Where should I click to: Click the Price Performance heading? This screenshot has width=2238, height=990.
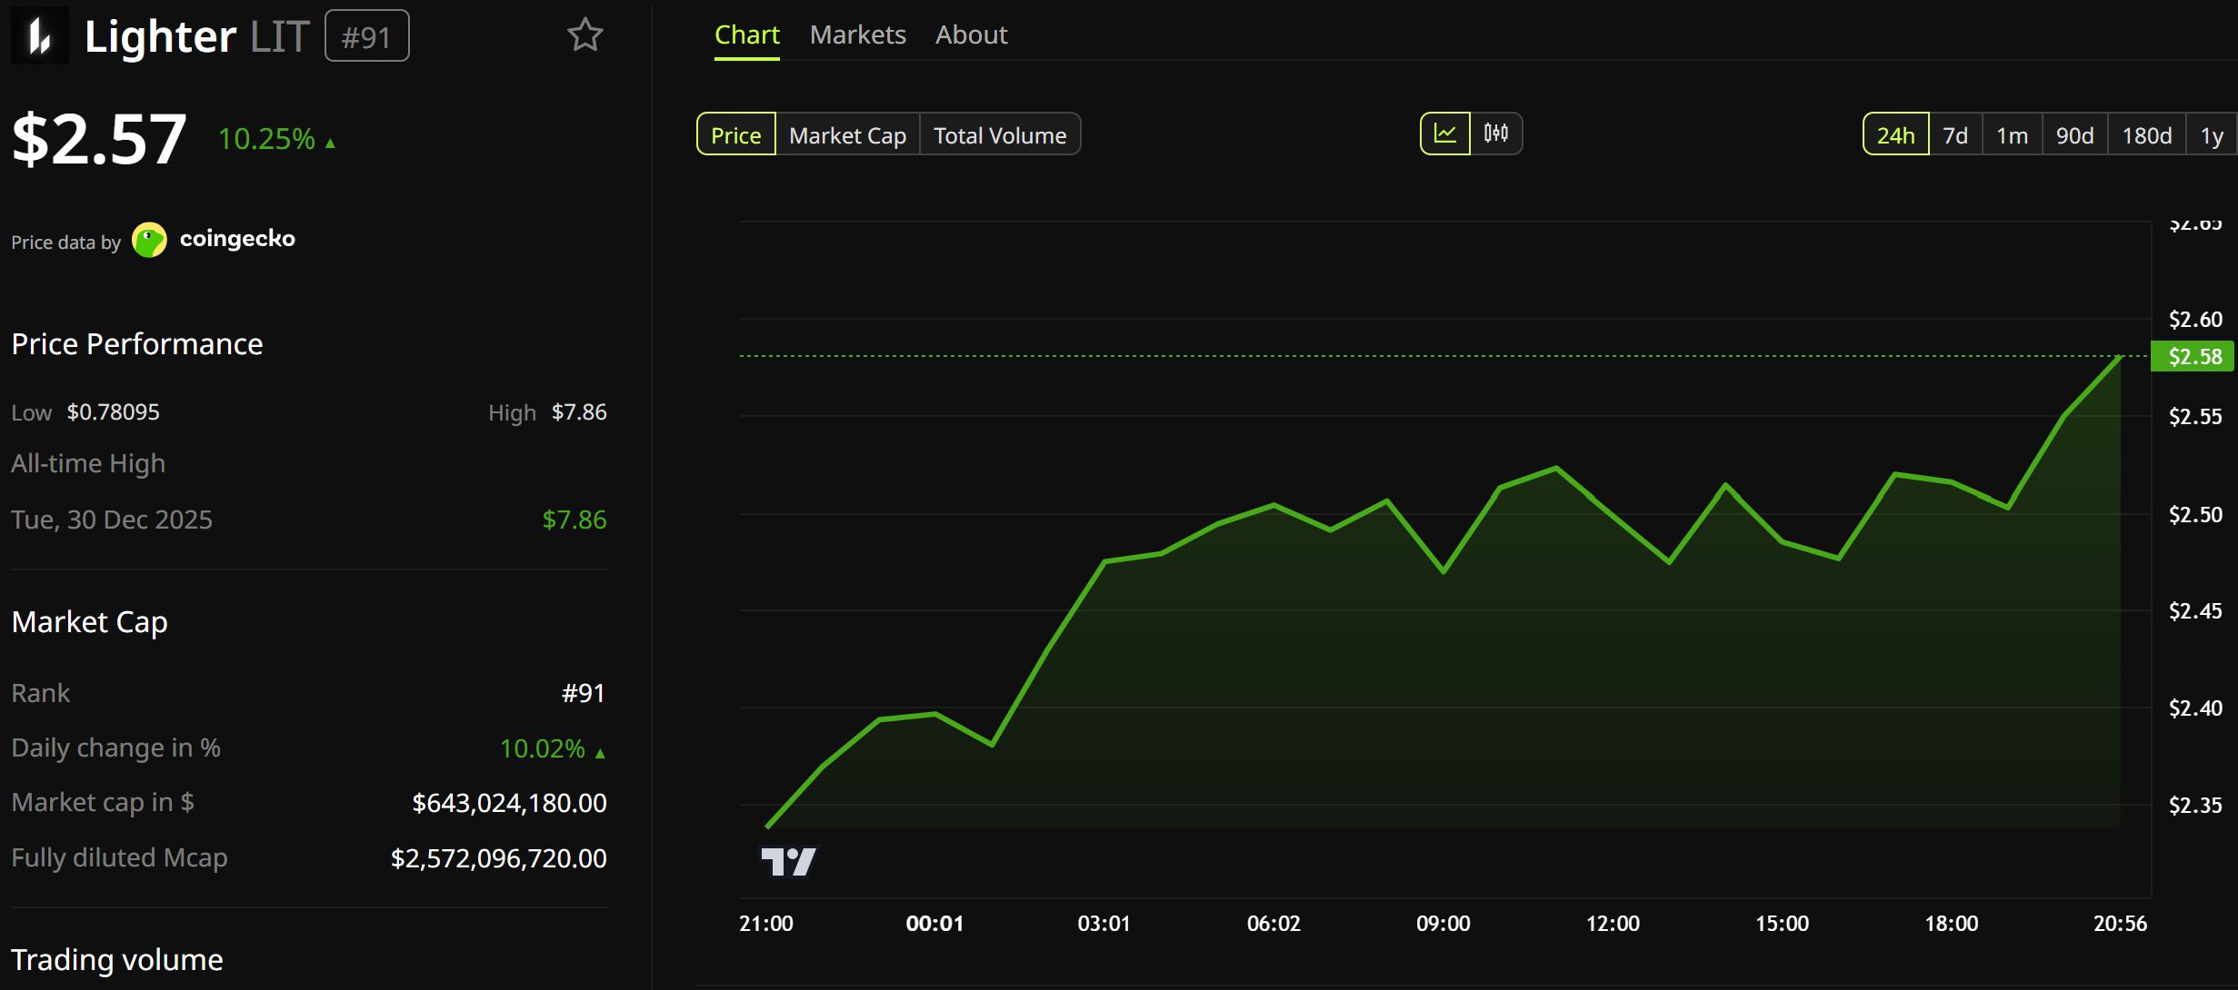click(x=137, y=344)
